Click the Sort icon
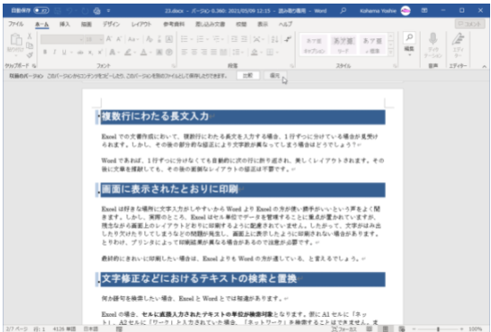This screenshot has width=491, height=332. pos(275,39)
